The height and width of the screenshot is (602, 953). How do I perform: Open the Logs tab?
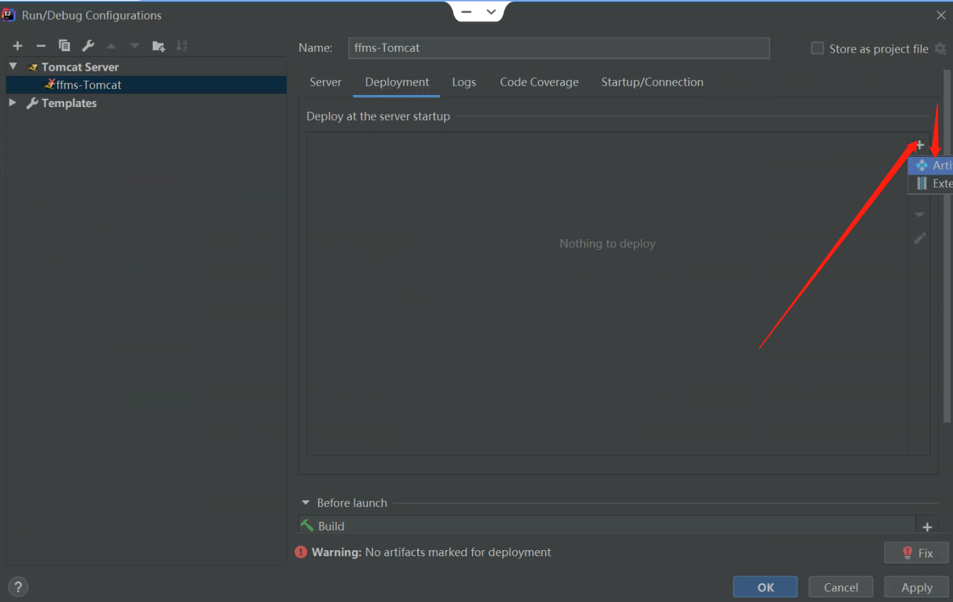pos(464,82)
